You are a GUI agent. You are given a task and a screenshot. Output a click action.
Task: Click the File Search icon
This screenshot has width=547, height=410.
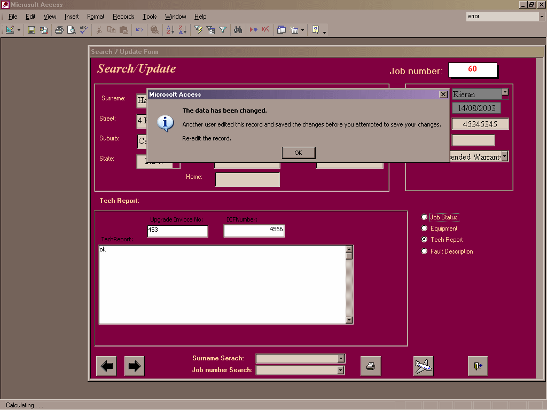point(44,30)
